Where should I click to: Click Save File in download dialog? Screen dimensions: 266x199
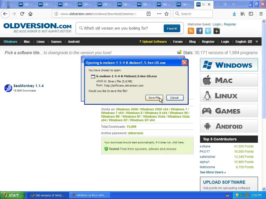[x=154, y=98]
